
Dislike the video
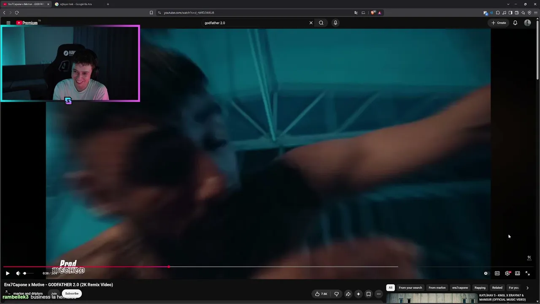click(x=336, y=294)
